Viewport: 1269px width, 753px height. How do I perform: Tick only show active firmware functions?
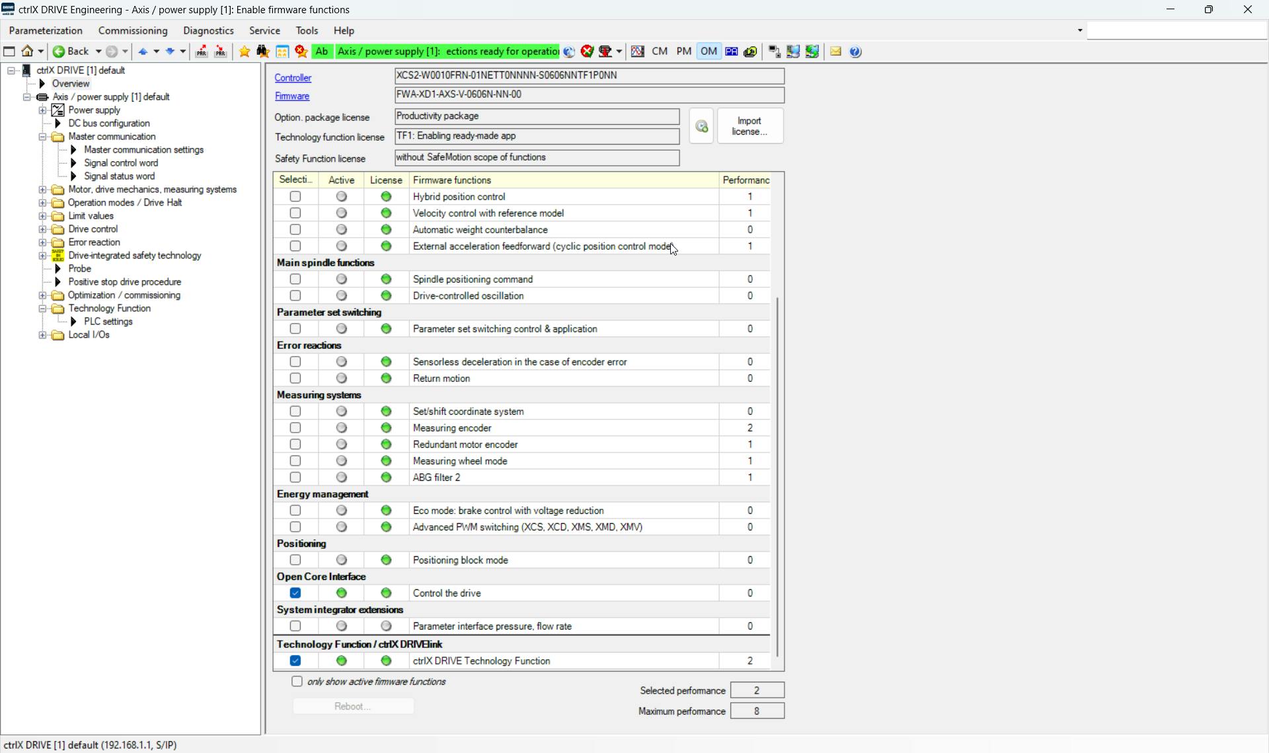[x=297, y=682]
